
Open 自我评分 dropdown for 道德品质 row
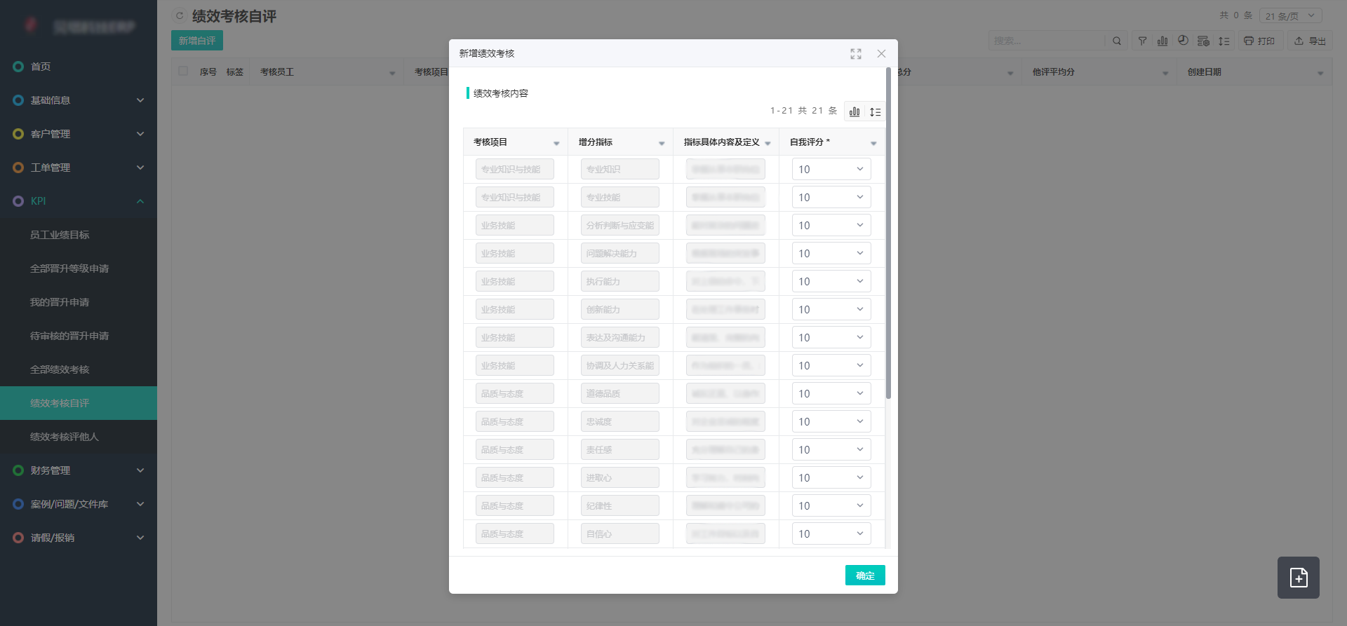[x=831, y=393]
